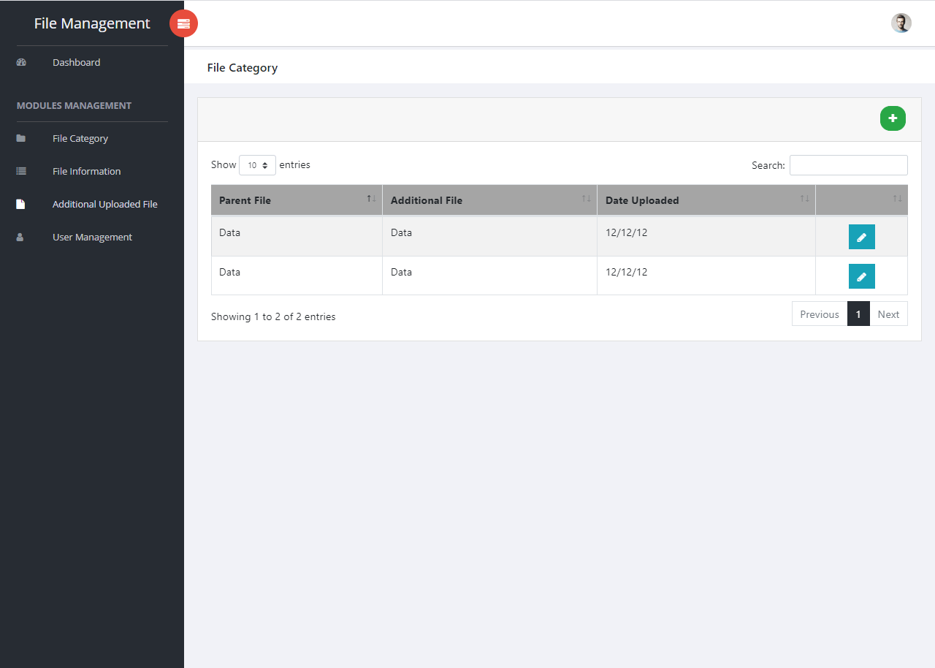This screenshot has height=668, width=935.
Task: Click the File Information list icon
Action: (21, 170)
